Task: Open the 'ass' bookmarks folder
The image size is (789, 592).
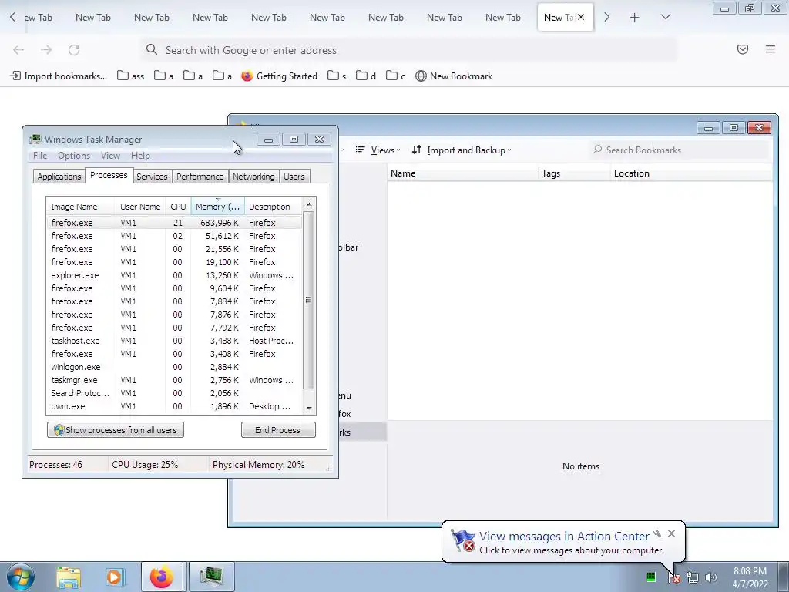Action: pos(131,76)
